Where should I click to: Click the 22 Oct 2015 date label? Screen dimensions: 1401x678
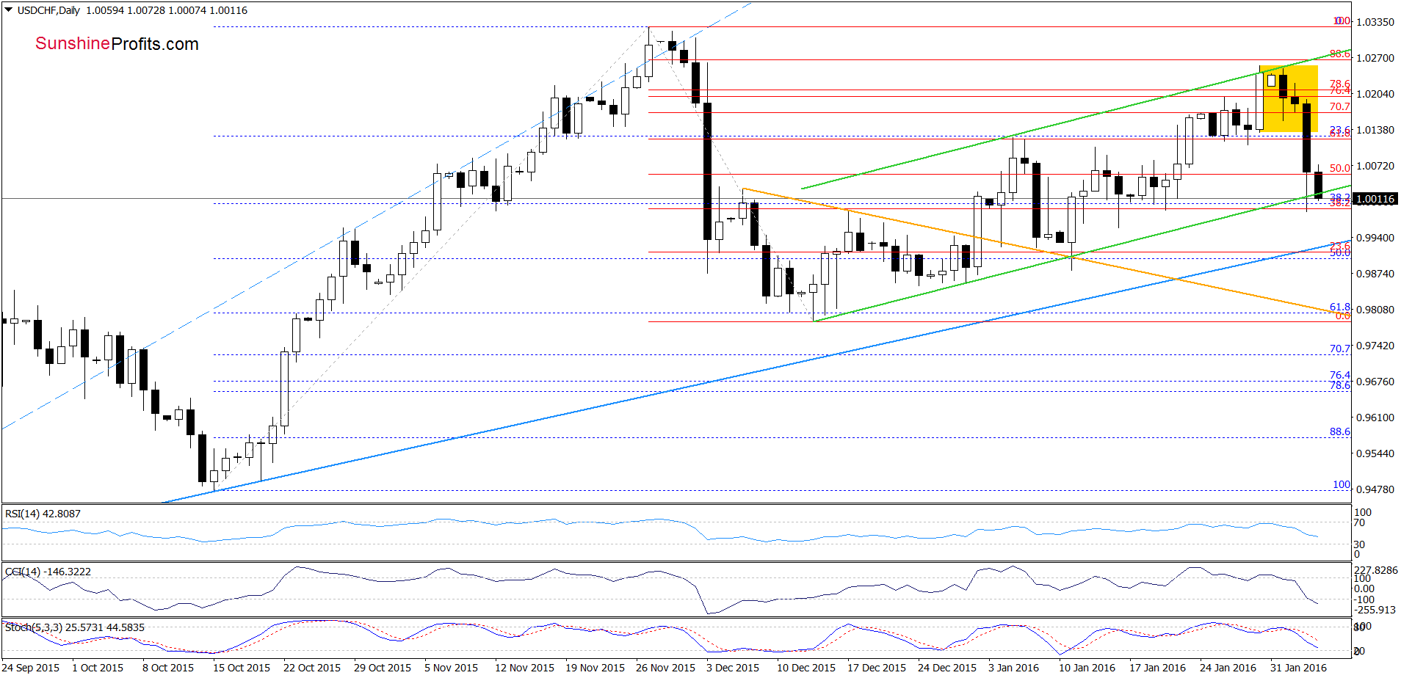(x=312, y=668)
